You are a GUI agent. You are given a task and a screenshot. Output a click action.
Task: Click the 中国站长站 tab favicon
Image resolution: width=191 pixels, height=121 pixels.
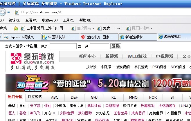[45, 37]
